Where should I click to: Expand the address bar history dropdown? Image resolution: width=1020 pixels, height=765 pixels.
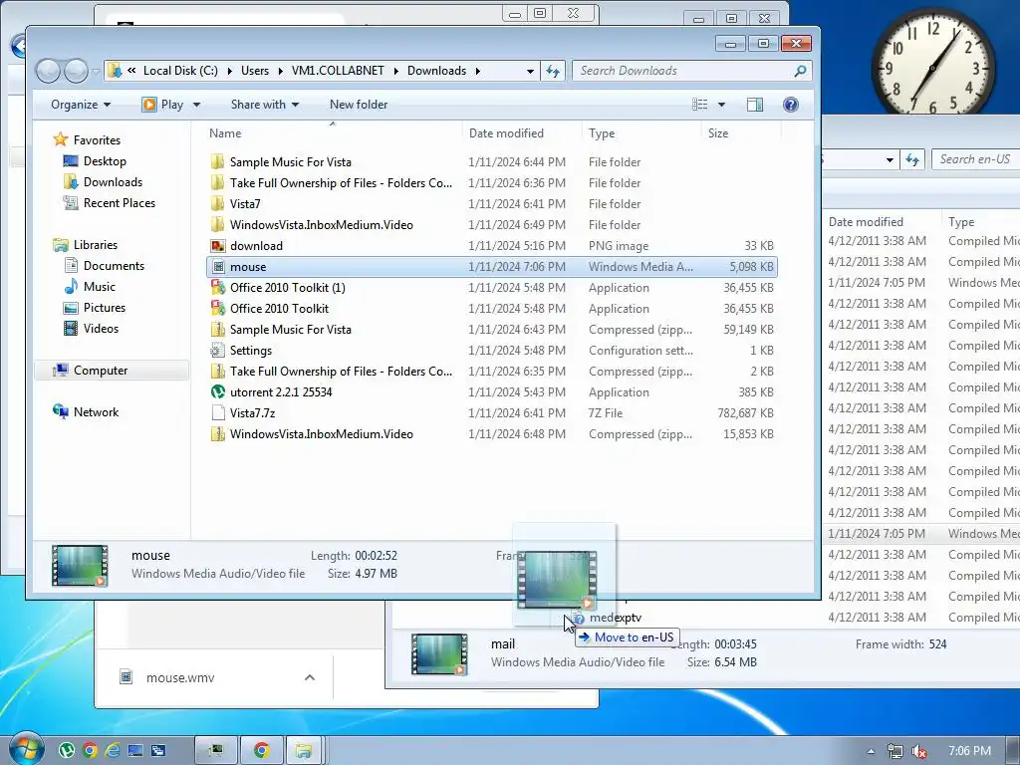click(x=530, y=71)
